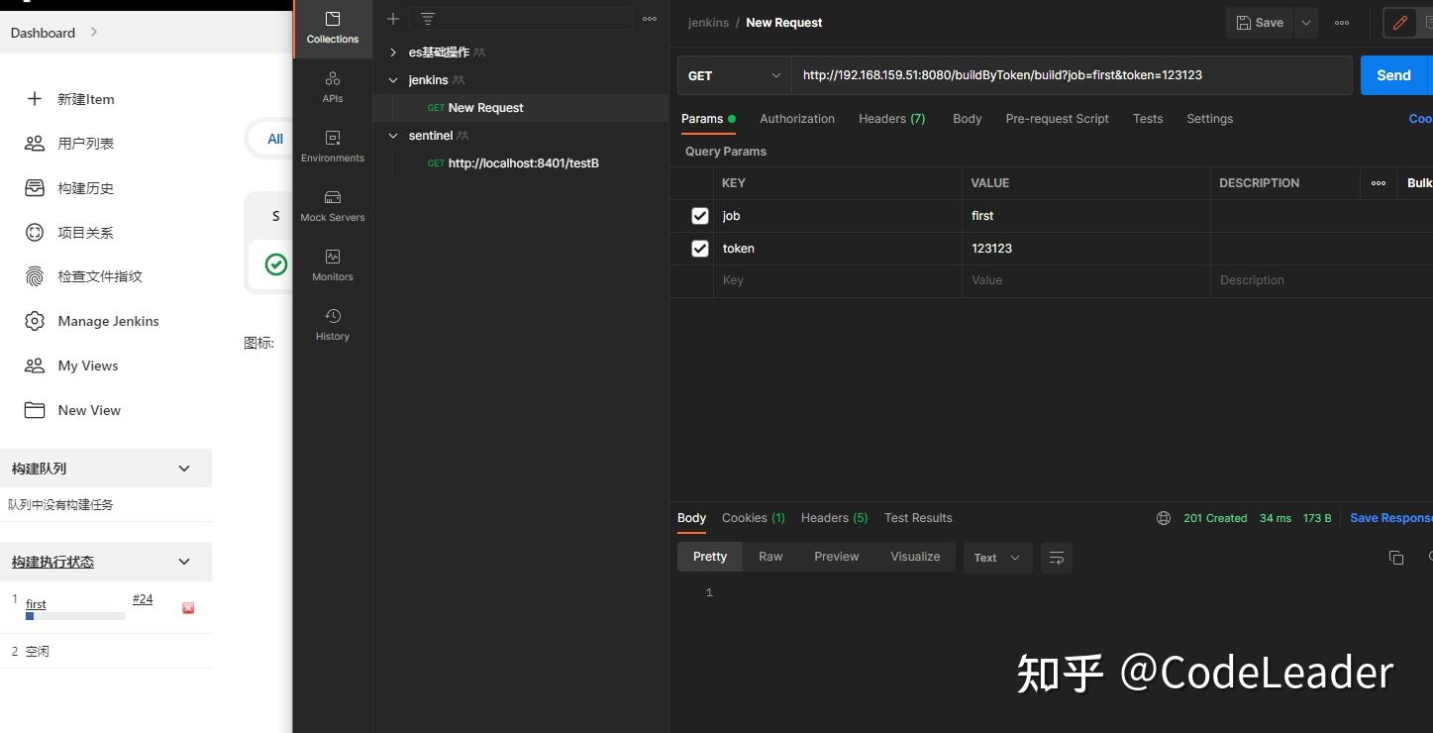The image size is (1433, 733).
Task: Open the APIs panel
Action: tap(332, 86)
